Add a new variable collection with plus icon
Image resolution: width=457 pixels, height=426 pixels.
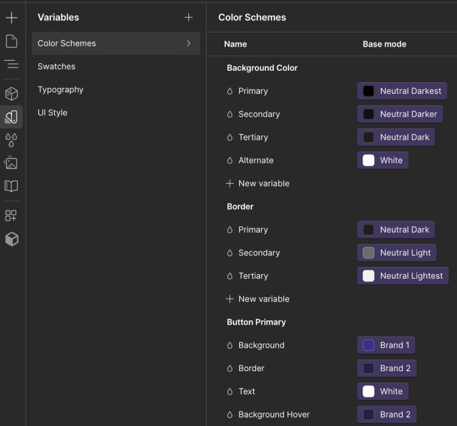pos(188,17)
